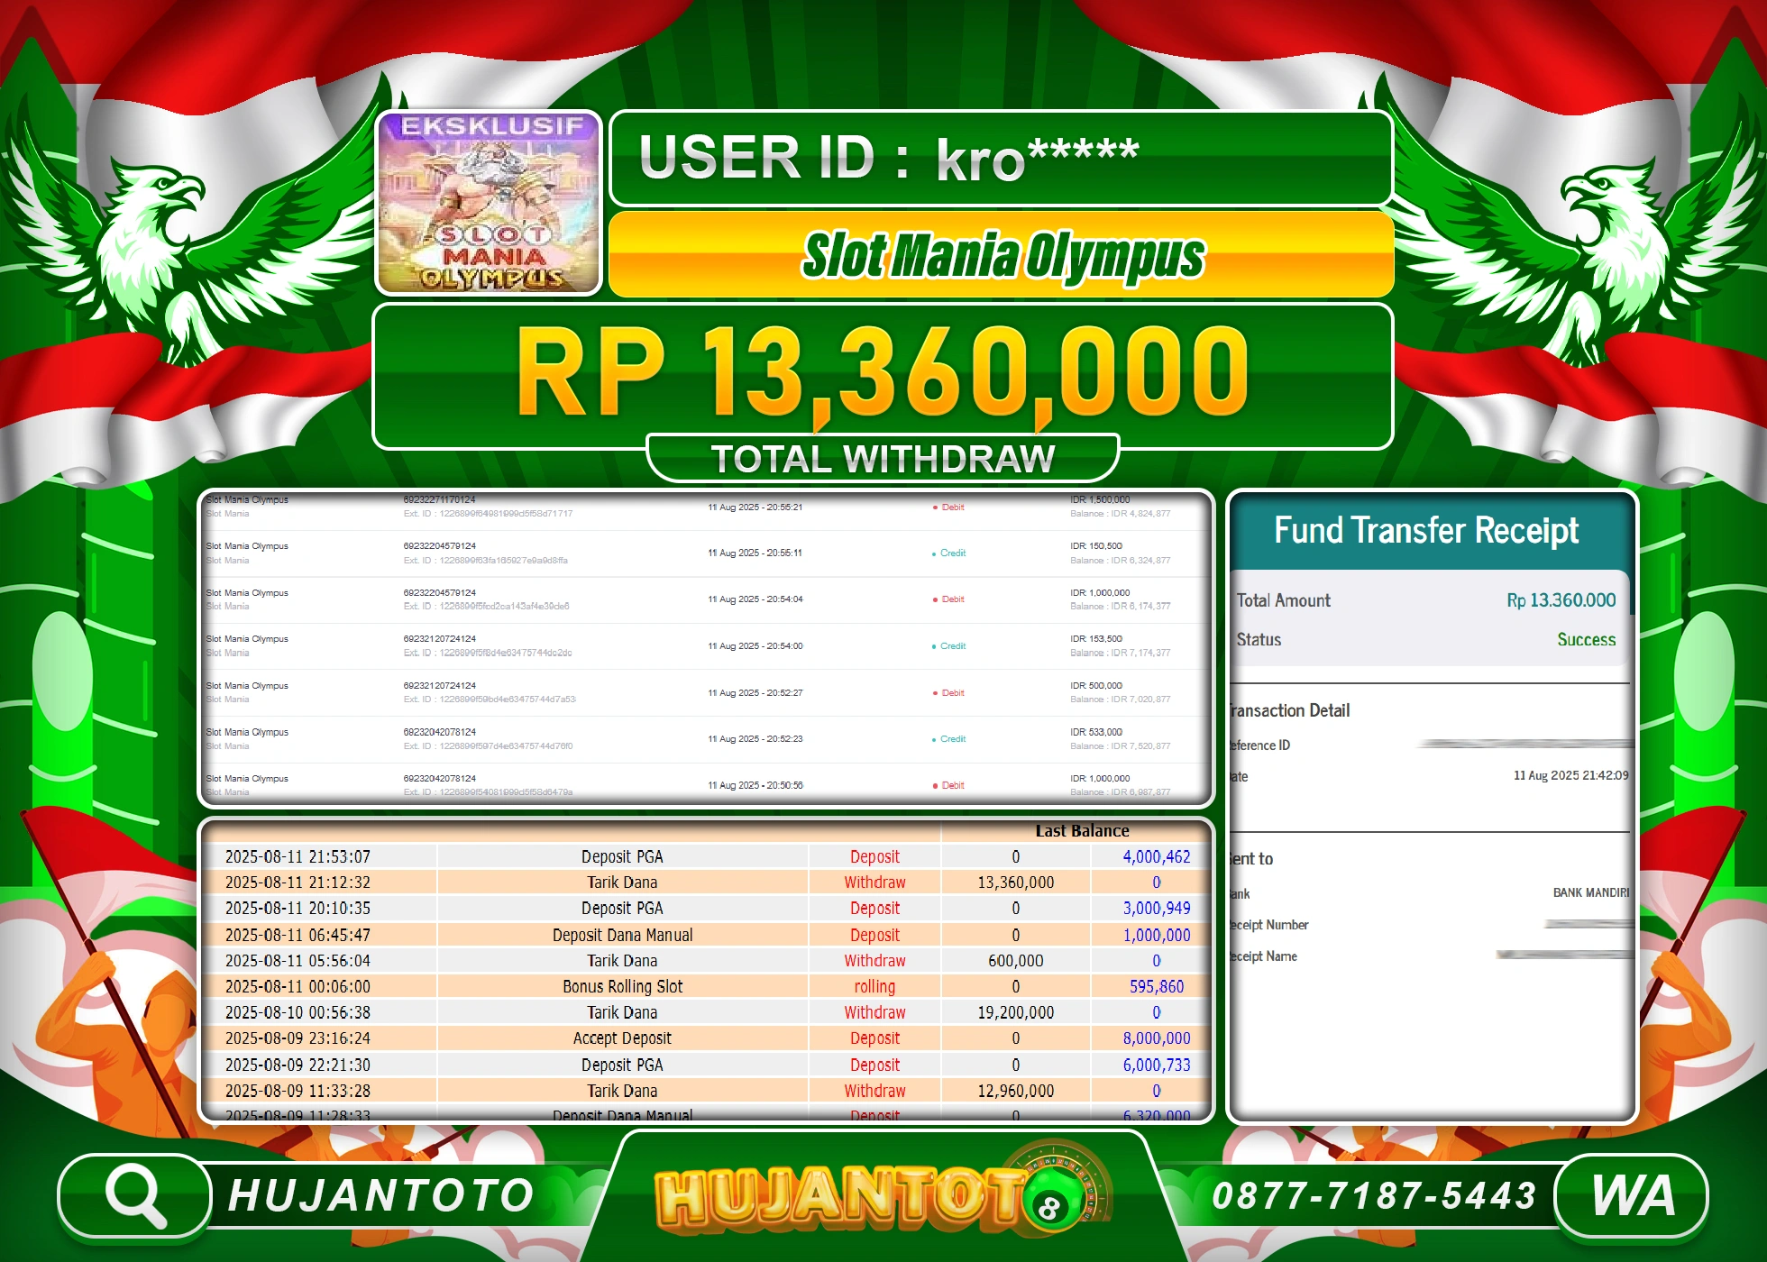This screenshot has width=1767, height=1262.
Task: Click the USER ID field showing kro*****
Action: (x=999, y=160)
